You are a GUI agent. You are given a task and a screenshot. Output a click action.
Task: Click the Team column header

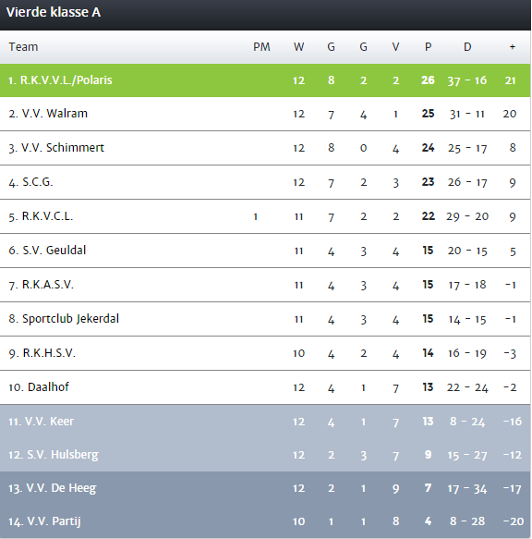pyautogui.click(x=23, y=47)
